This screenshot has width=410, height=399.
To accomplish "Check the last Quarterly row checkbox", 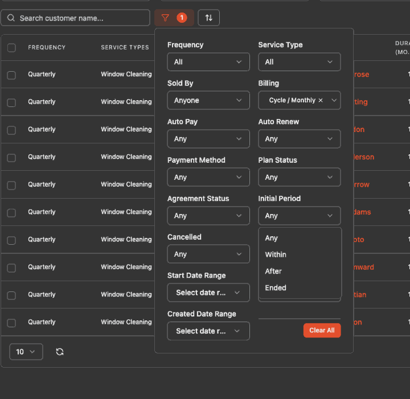I will pos(11,323).
